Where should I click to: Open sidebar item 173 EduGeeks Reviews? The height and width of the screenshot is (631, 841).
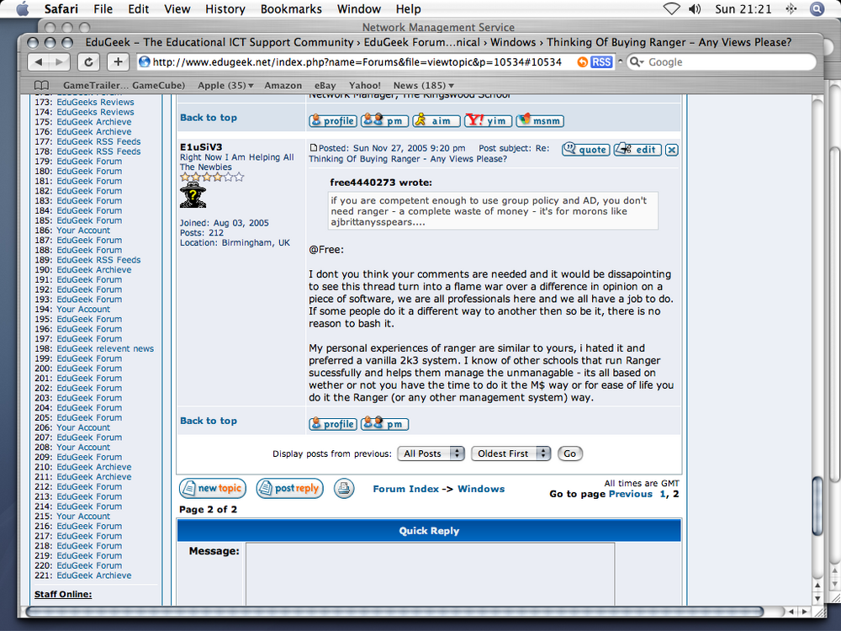point(96,102)
